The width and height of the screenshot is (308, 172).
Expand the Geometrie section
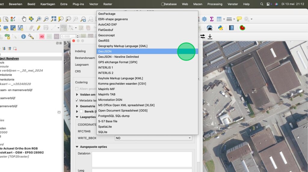[x=77, y=106]
